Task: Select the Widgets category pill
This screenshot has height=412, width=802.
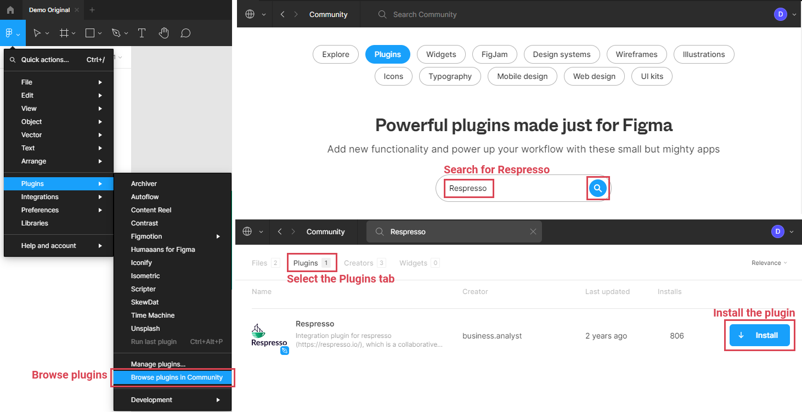Action: [441, 54]
